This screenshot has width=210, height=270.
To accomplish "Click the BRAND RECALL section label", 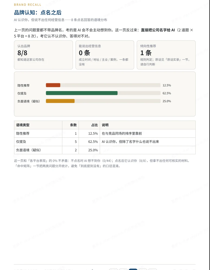I will coord(28,5).
